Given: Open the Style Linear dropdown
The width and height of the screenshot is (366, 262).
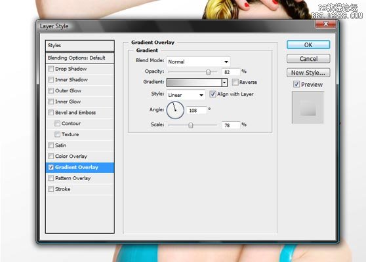Looking at the screenshot, I should [186, 95].
